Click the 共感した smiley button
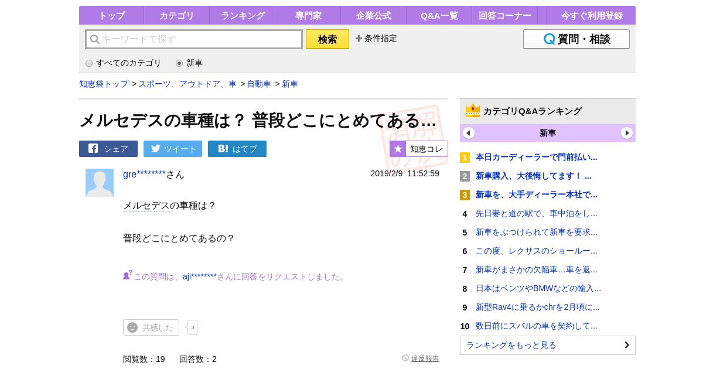 click(151, 327)
